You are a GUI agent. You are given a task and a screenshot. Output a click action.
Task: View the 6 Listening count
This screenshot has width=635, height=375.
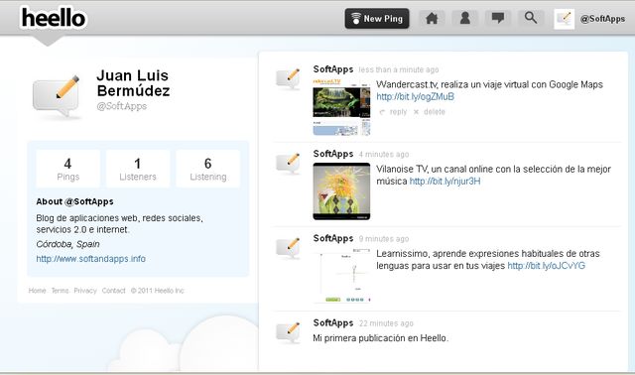point(208,169)
